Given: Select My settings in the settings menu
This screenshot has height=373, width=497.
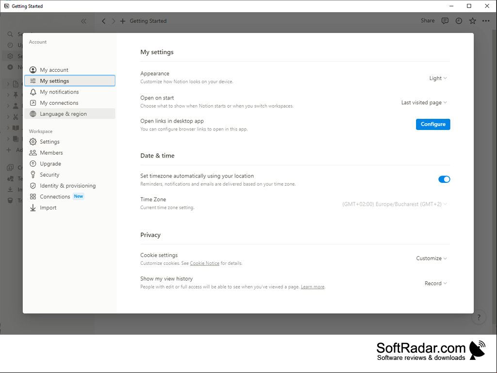Looking at the screenshot, I should (x=70, y=81).
